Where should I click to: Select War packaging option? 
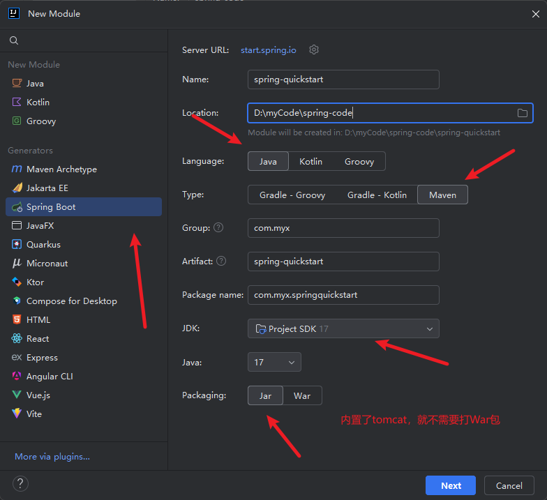(302, 395)
